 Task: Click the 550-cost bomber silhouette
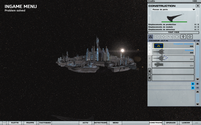point(159,65)
